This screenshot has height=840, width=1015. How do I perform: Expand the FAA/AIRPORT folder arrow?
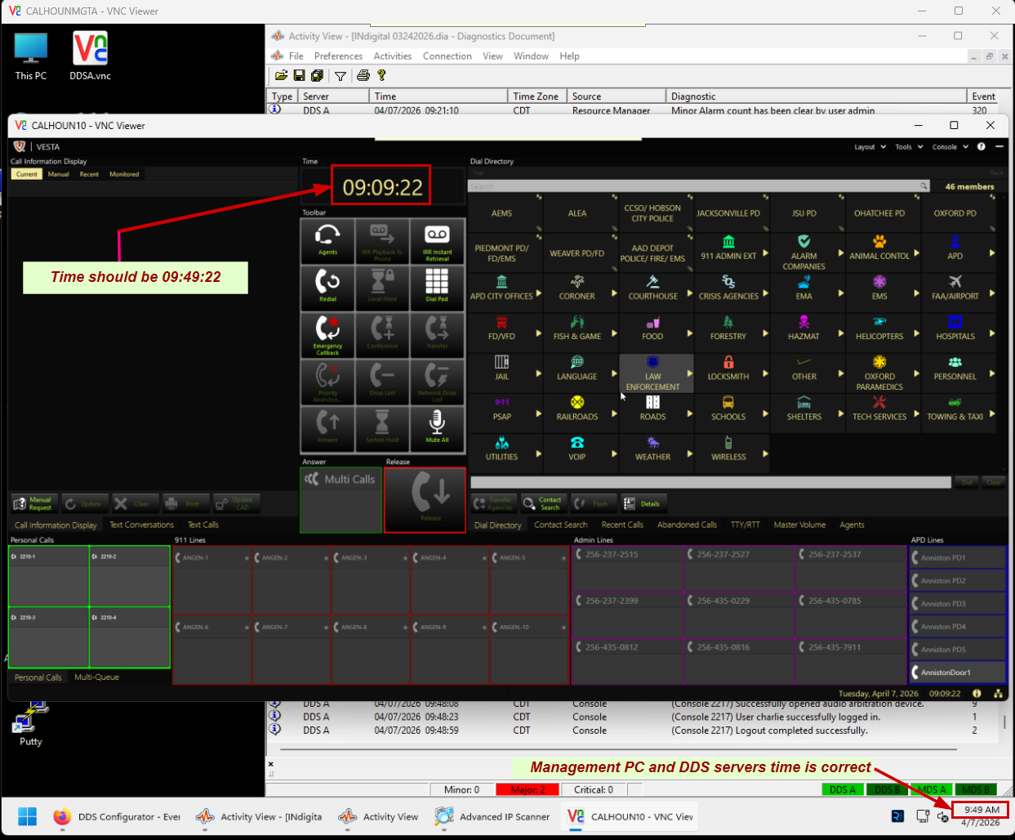[992, 293]
